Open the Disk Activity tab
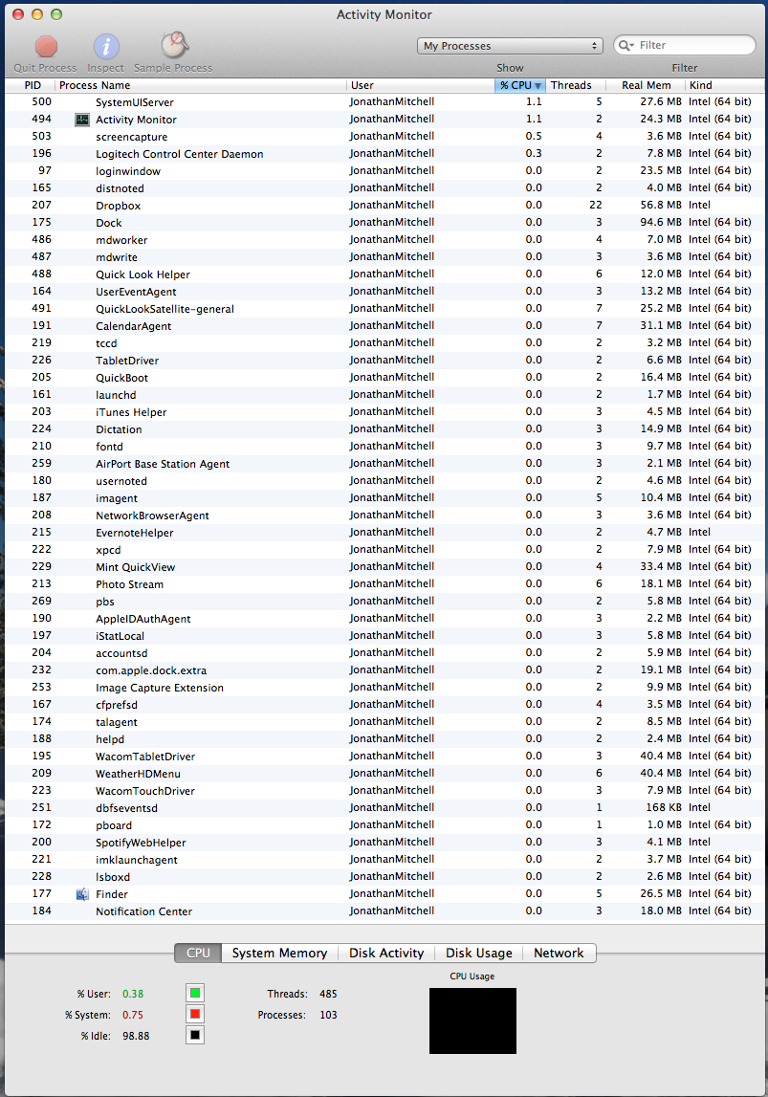Viewport: 768px width, 1097px height. pyautogui.click(x=386, y=953)
